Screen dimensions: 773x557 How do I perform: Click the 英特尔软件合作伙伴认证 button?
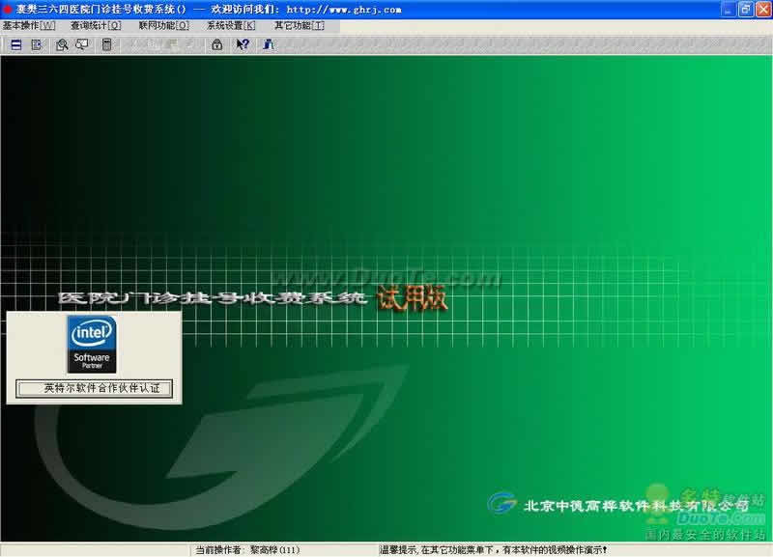[x=94, y=388]
